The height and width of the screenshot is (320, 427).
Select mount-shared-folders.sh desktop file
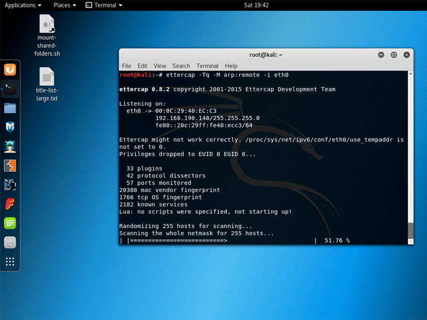tap(47, 35)
